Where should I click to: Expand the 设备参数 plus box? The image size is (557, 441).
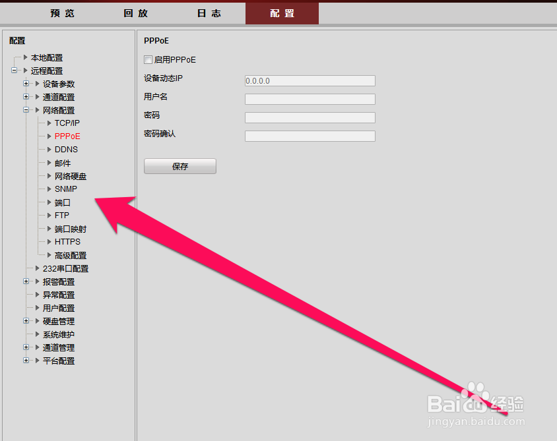coord(26,83)
